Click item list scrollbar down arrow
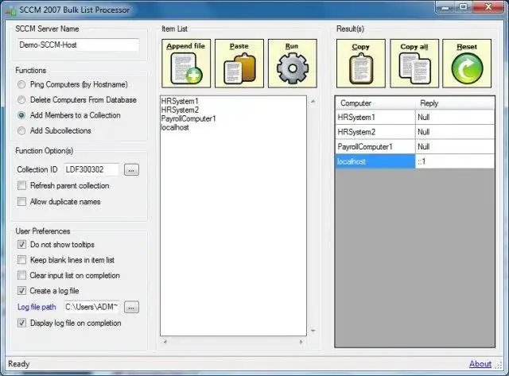The image size is (509, 376). 313,331
